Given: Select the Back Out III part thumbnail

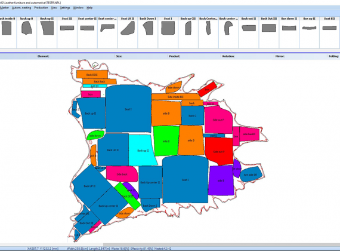Looking at the screenshot, I should (268, 28).
